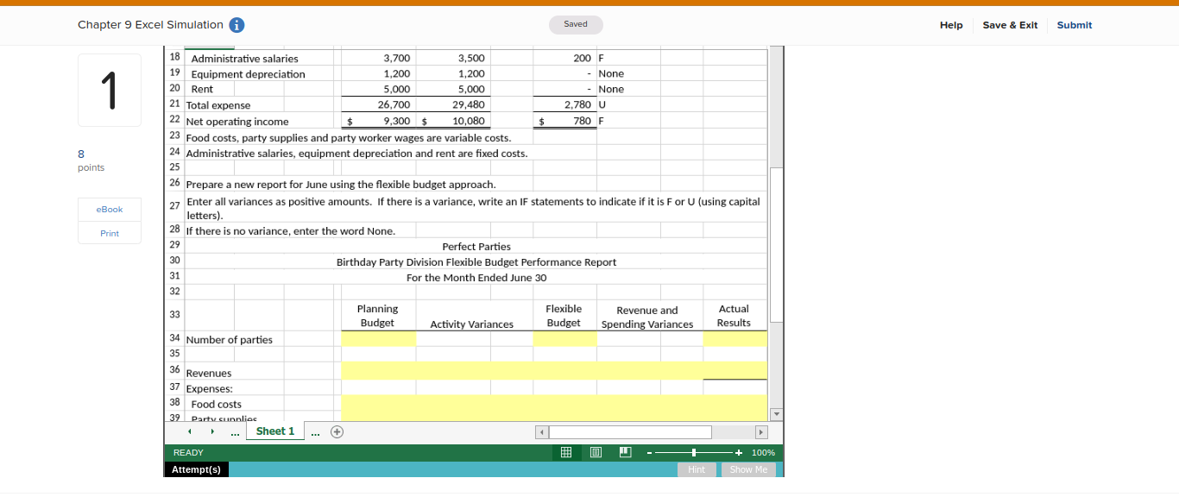Click the Hint button

coord(697,469)
